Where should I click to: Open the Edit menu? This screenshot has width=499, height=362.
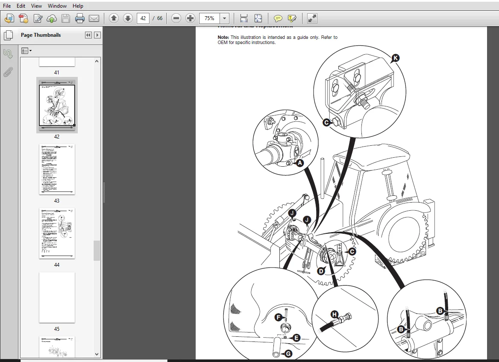pos(21,6)
